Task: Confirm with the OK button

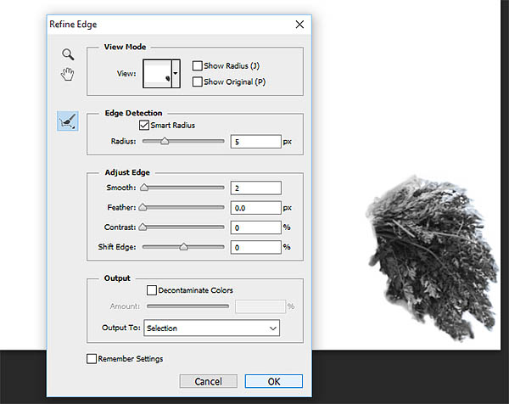Action: pos(274,381)
